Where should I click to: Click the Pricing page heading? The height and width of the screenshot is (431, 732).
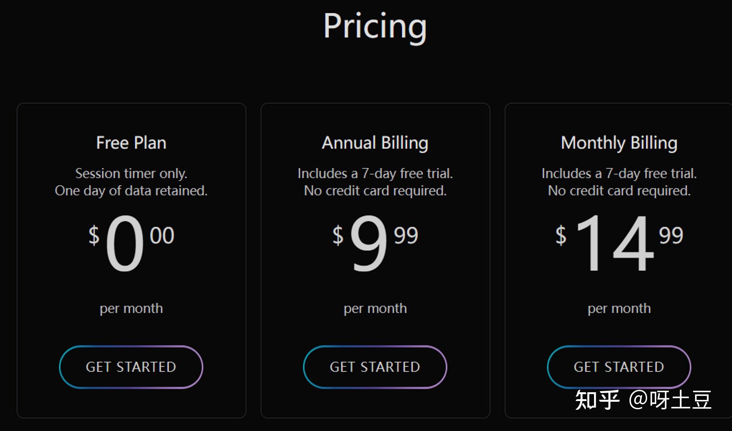pos(375,26)
